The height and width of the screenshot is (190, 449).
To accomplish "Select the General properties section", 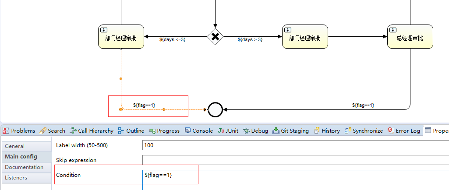I will 26,146.
